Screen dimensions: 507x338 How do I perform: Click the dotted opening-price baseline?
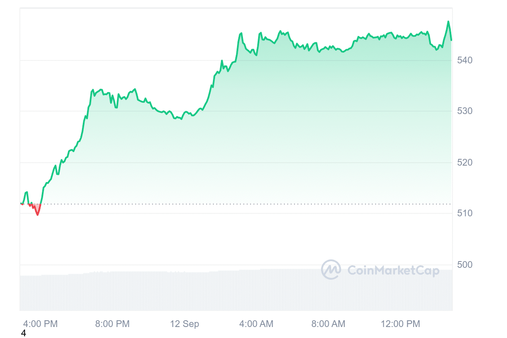(x=253, y=204)
